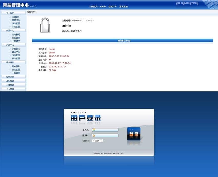The image size is (218, 177).
Task: Click the lock icon in password field
Action: click(x=94, y=135)
